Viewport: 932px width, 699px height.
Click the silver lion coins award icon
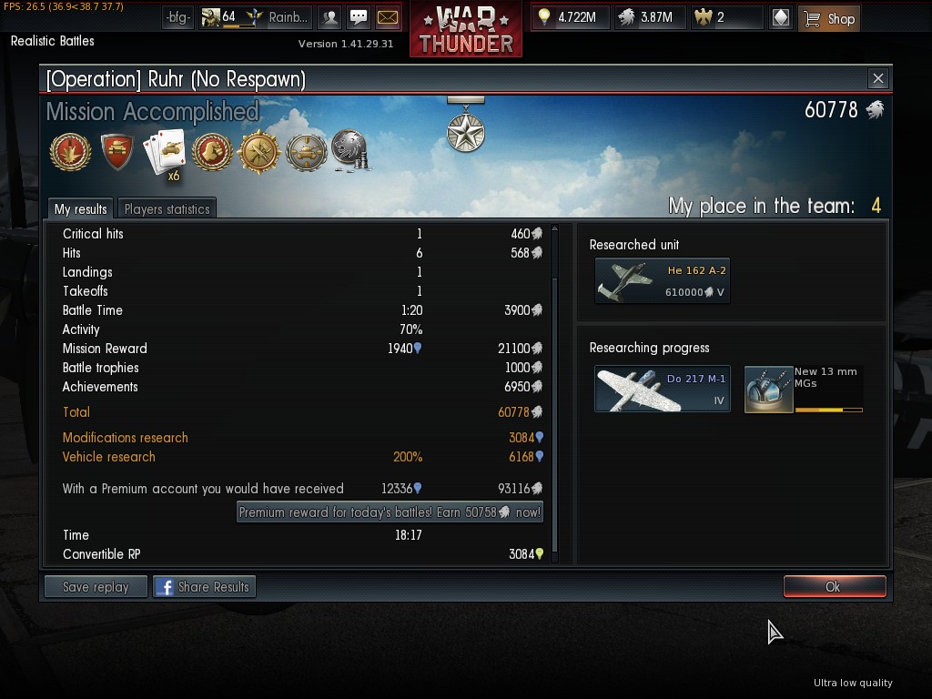350,150
